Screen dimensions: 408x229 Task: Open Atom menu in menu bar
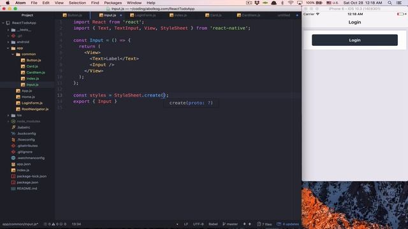[20, 3]
